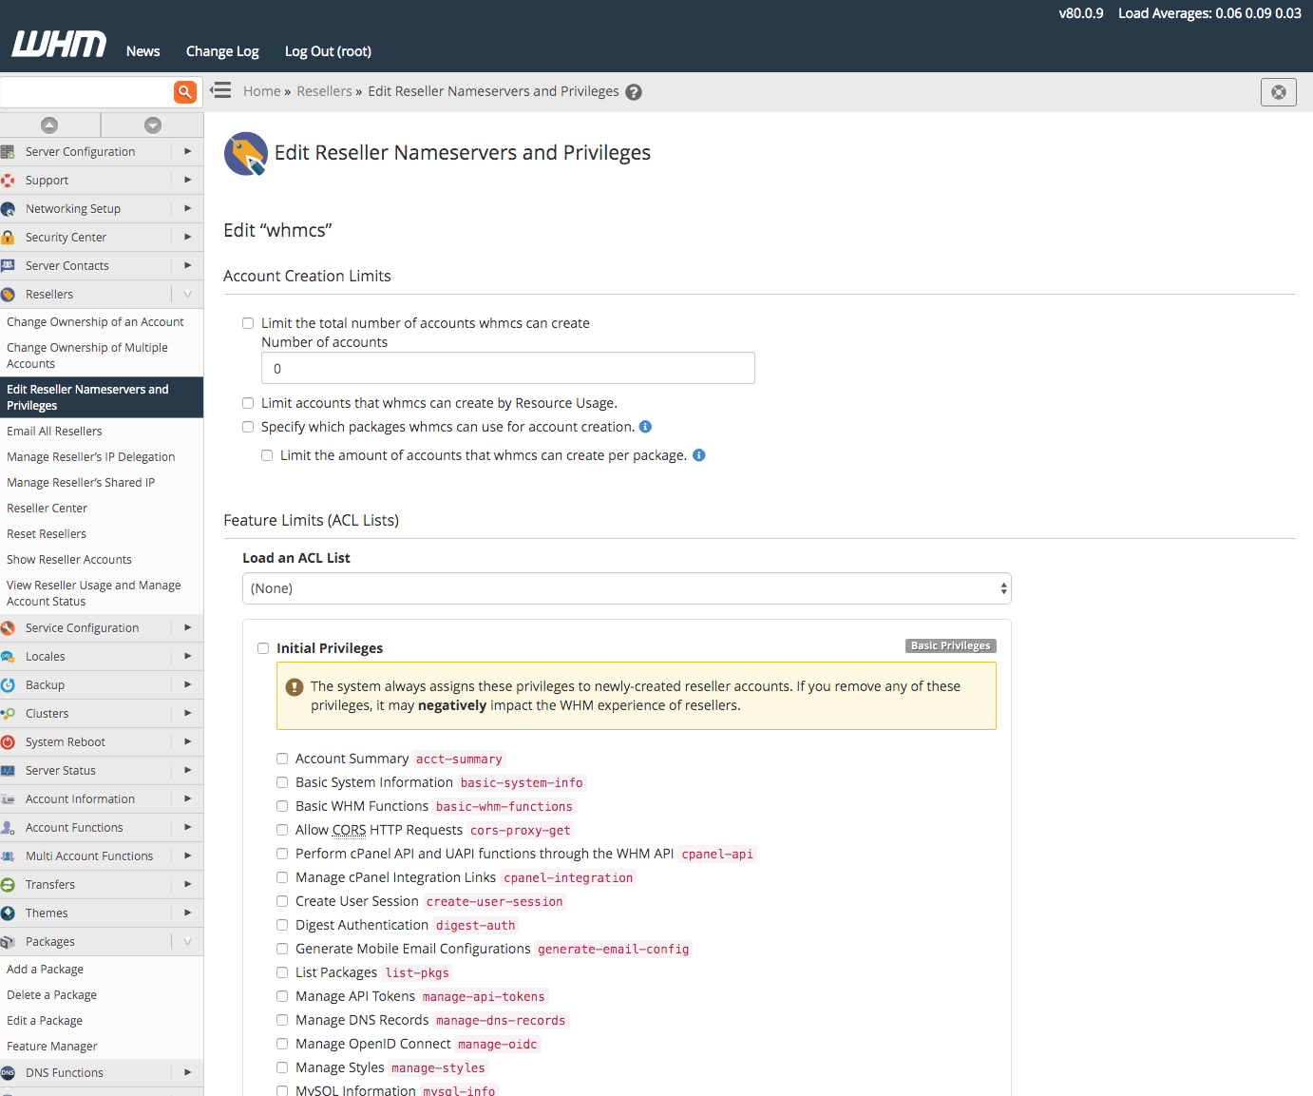Open Manage Reseller's IP Delegation link
Image resolution: width=1313 pixels, height=1096 pixels.
[90, 457]
